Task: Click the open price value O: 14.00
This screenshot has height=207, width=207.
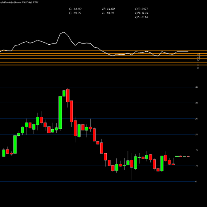Action: point(75,9)
